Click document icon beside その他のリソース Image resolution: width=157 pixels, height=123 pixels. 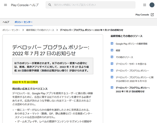pos(112,57)
